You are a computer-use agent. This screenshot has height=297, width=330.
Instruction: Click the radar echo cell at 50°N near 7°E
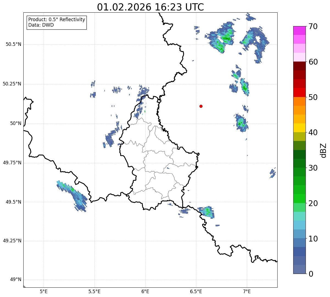(x=242, y=123)
